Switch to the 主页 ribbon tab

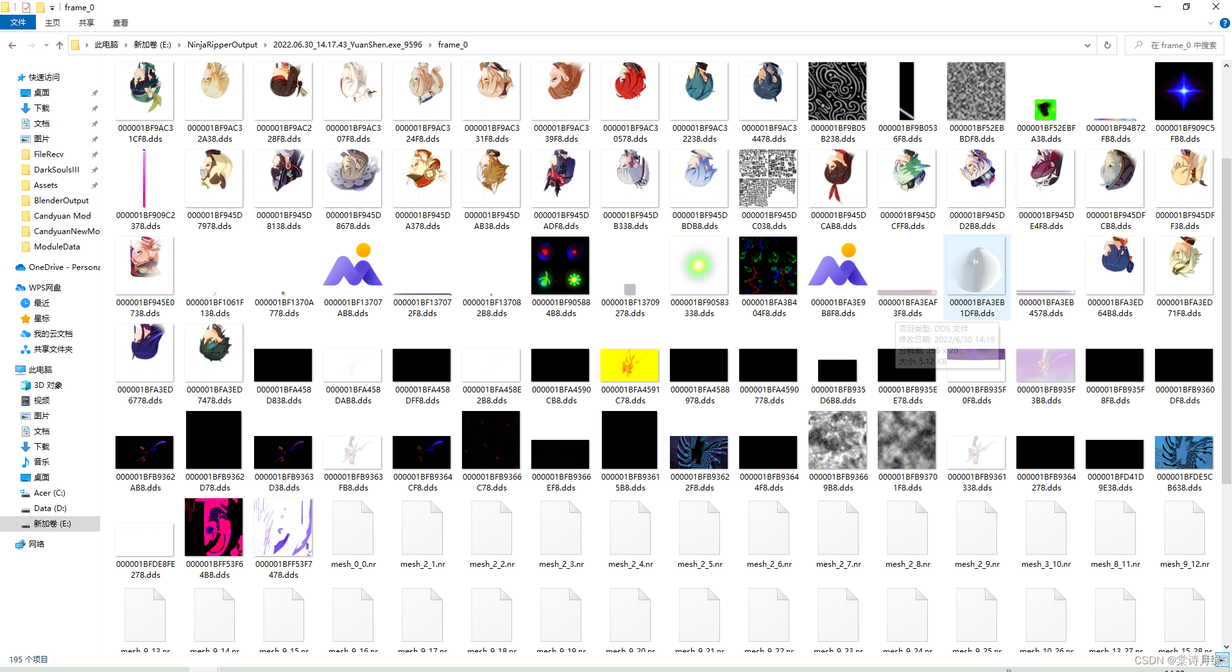[x=53, y=22]
